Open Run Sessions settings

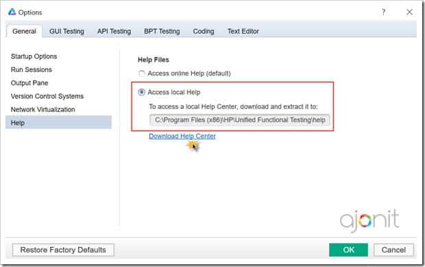point(31,70)
